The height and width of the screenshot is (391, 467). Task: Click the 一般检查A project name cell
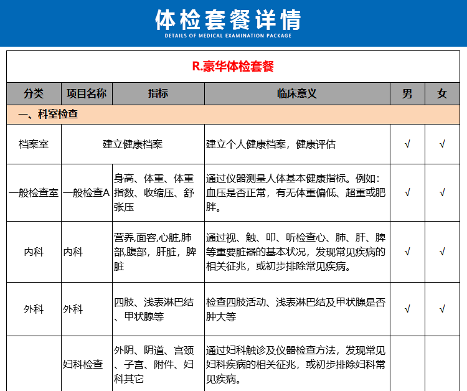pyautogui.click(x=87, y=193)
